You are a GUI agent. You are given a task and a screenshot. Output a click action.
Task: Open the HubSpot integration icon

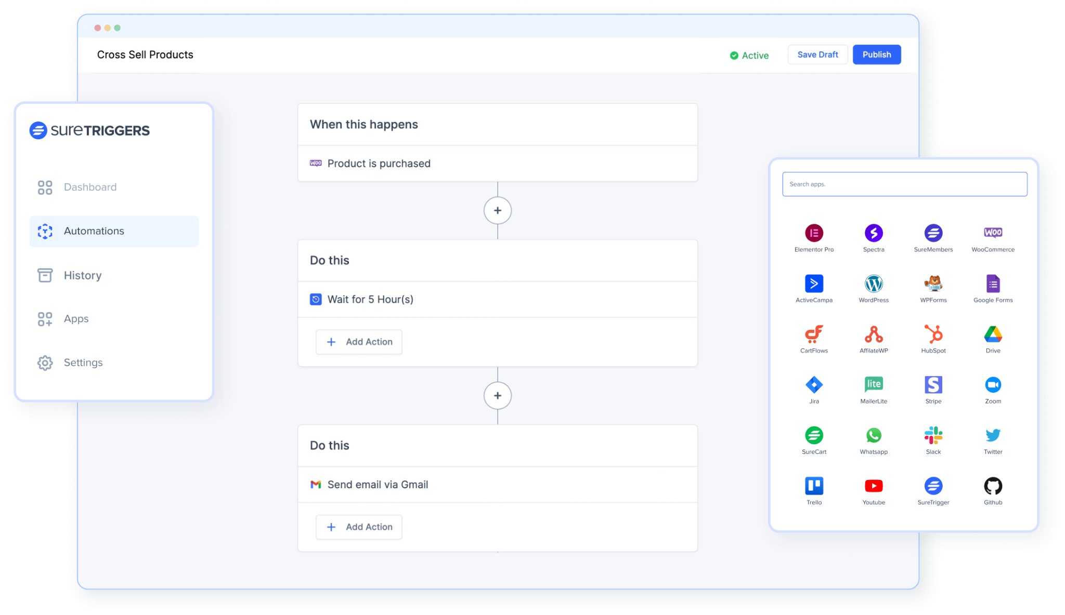[x=933, y=335]
